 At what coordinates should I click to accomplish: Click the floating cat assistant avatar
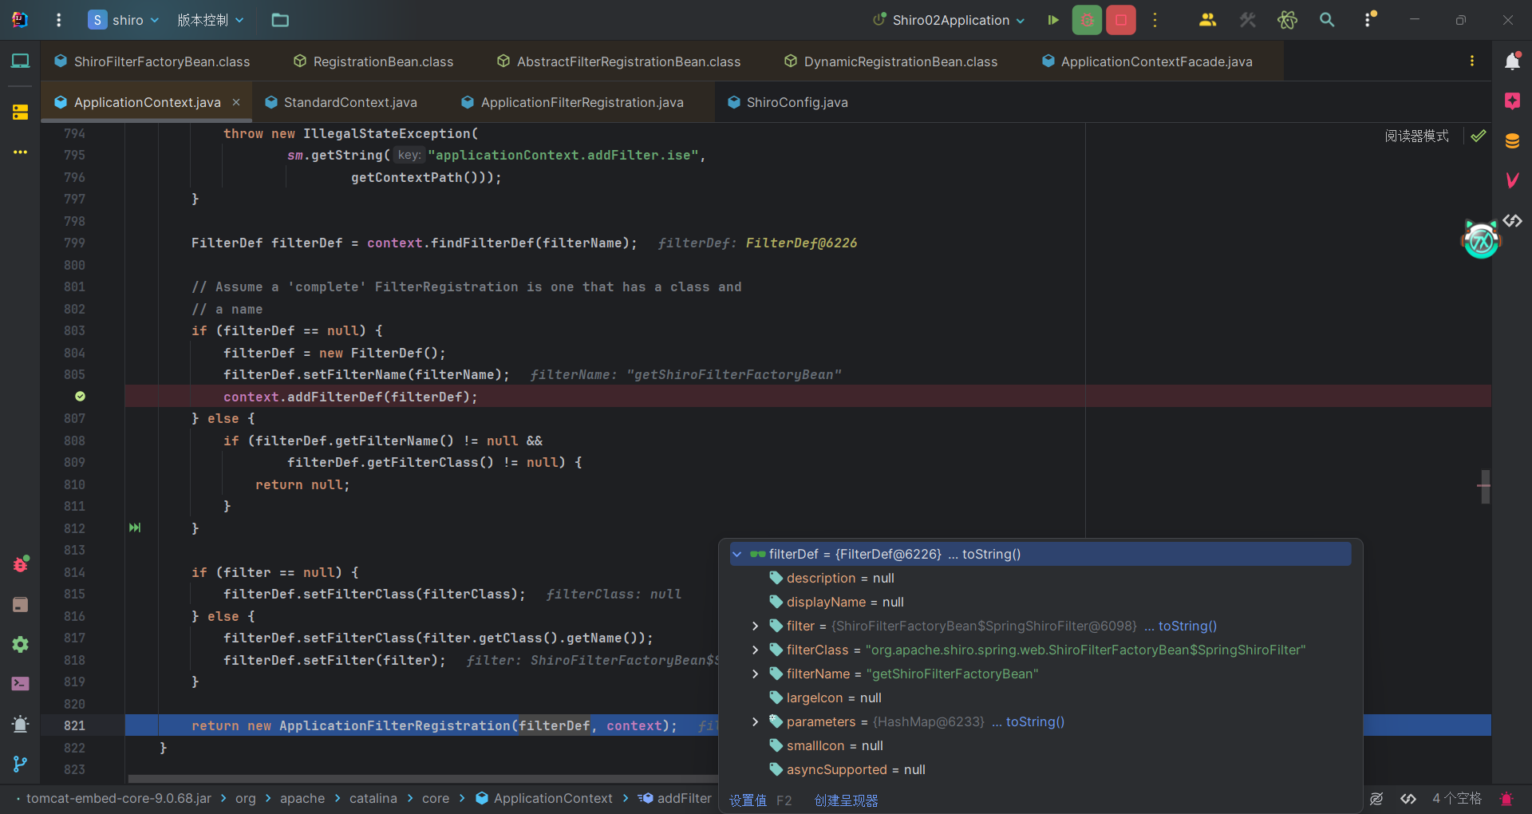(1481, 239)
